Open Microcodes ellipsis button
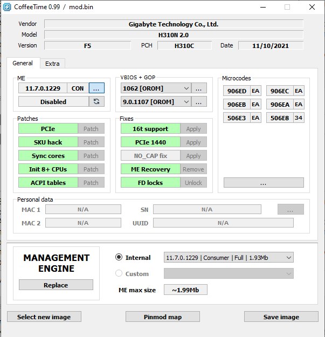Screen dimensions: 325x337 pyautogui.click(x=264, y=183)
